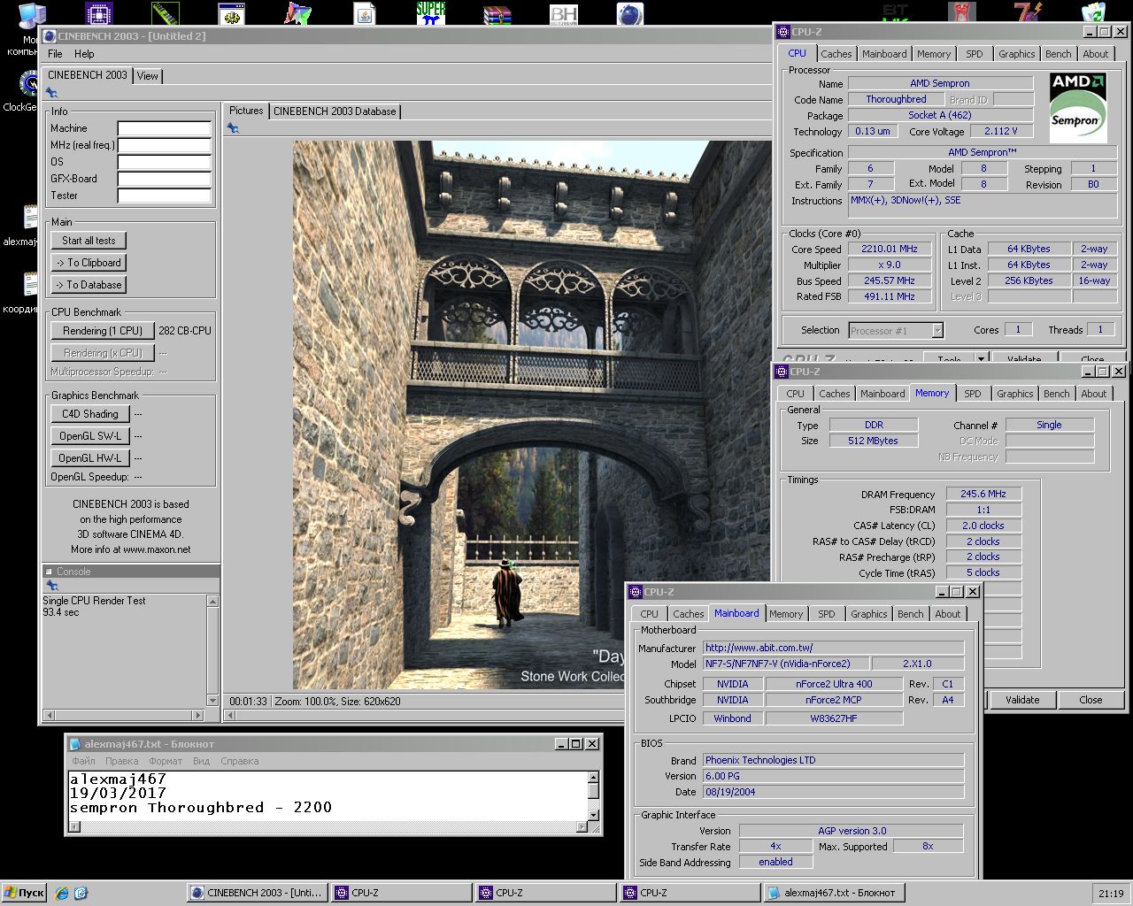This screenshot has width=1133, height=906.
Task: Run Rendering (1 CPU) benchmark
Action: coord(103,331)
